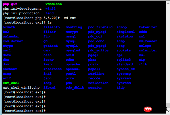Select the opcache directory text
Screen dimensions: 170x115
click(73, 64)
